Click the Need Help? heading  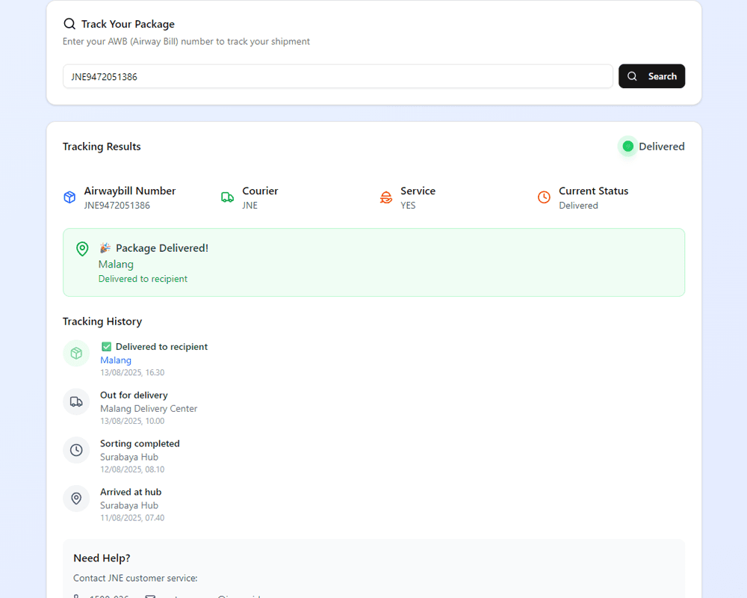pyautogui.click(x=102, y=558)
